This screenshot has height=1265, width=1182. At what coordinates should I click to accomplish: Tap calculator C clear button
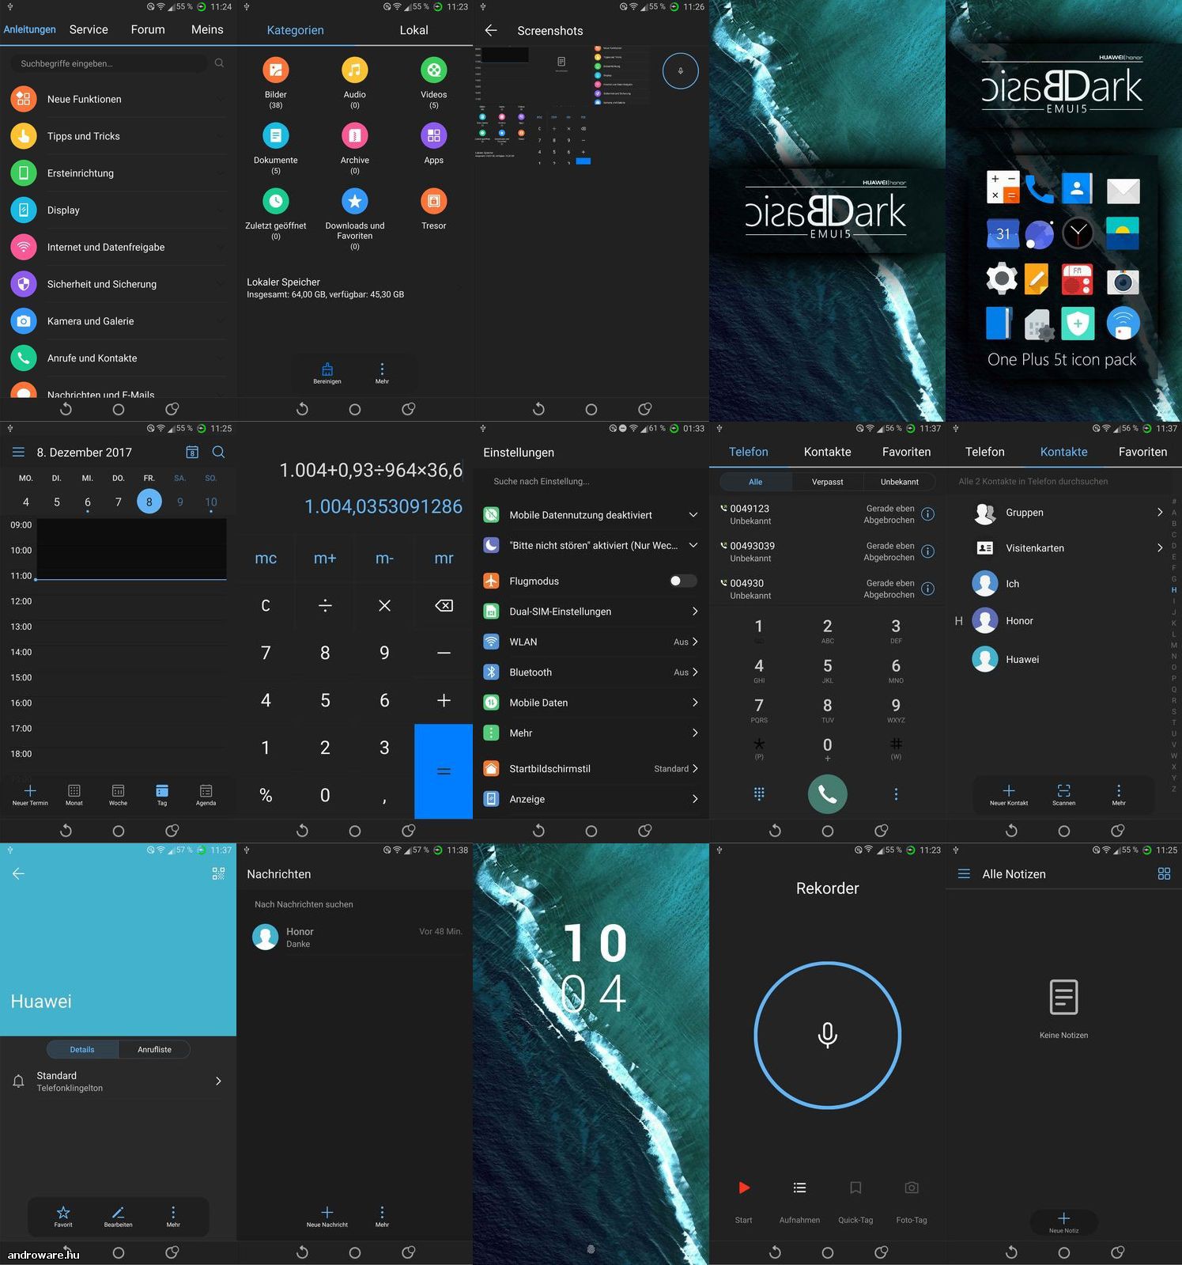point(266,605)
